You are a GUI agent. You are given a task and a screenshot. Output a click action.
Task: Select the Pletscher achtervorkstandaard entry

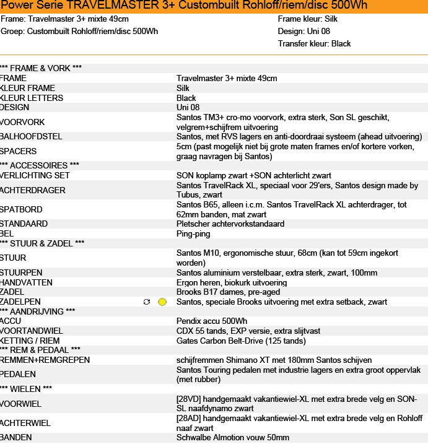230,224
